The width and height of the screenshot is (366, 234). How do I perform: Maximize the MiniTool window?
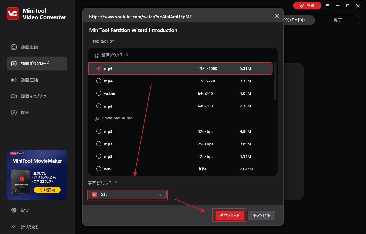pos(348,6)
